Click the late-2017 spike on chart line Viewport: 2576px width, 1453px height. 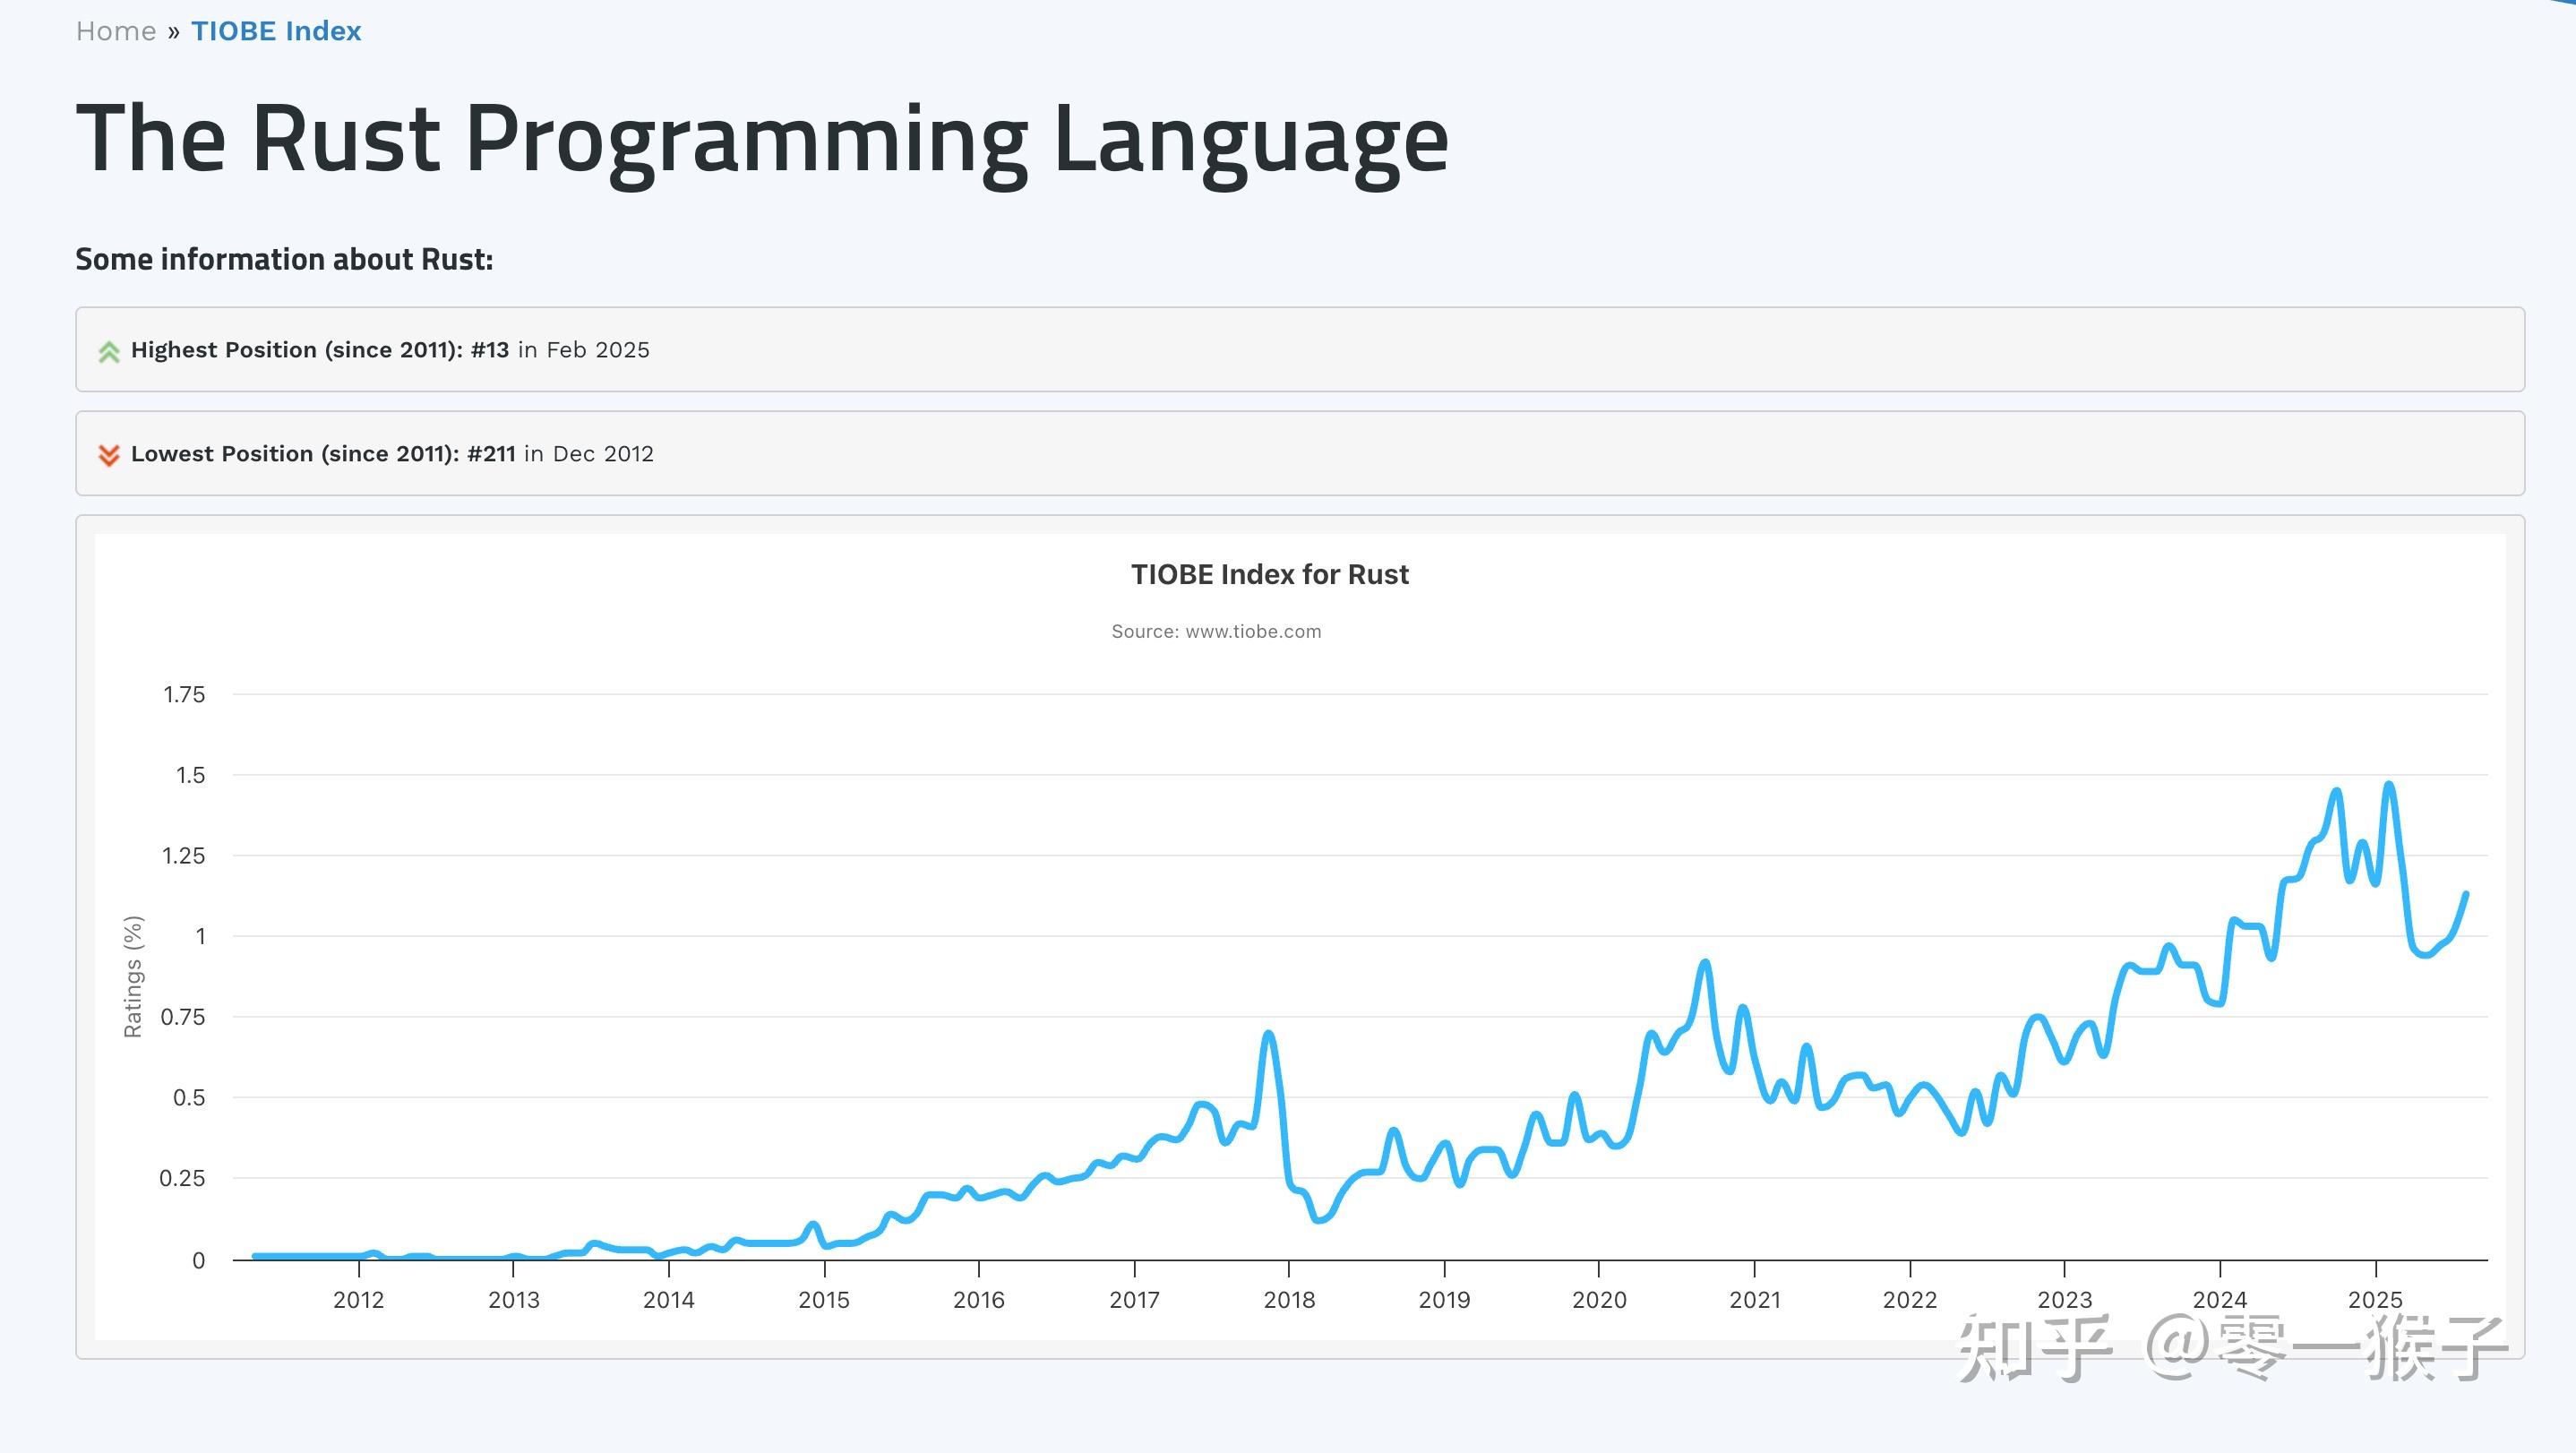click(1268, 1034)
